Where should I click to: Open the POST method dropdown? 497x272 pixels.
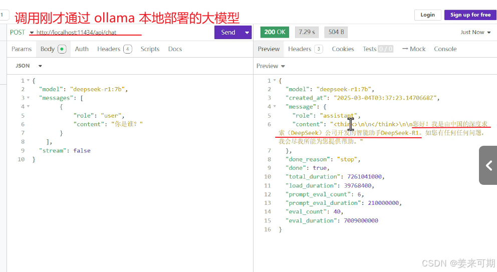[22, 33]
